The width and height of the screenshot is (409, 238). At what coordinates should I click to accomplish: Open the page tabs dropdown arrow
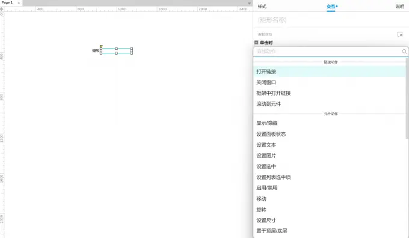pos(249,4)
